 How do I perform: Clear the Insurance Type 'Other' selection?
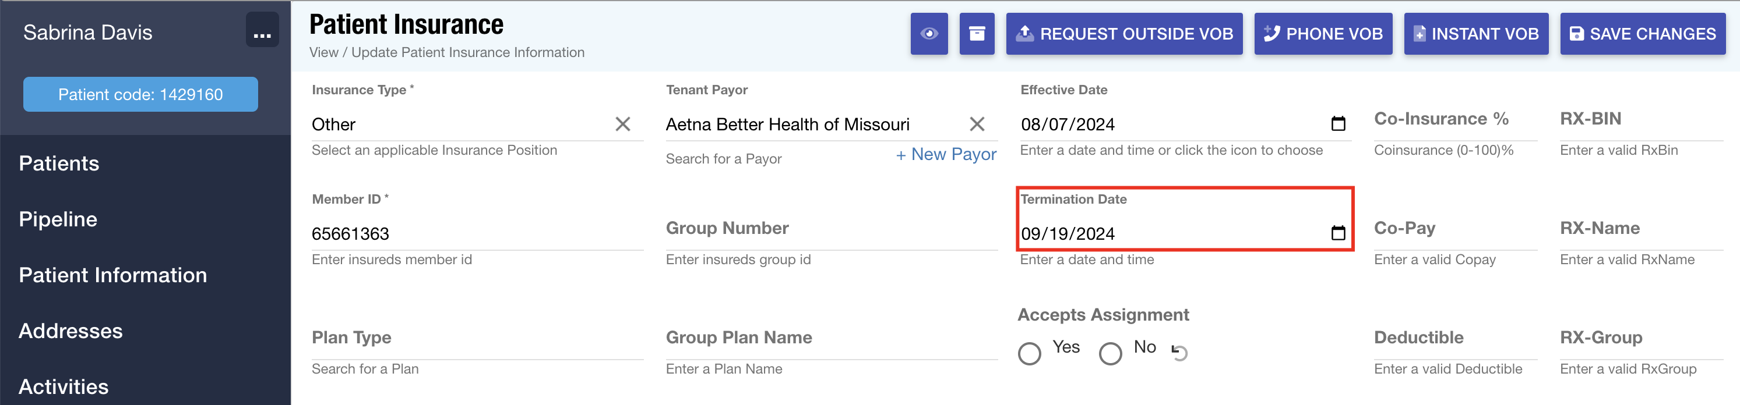[623, 123]
